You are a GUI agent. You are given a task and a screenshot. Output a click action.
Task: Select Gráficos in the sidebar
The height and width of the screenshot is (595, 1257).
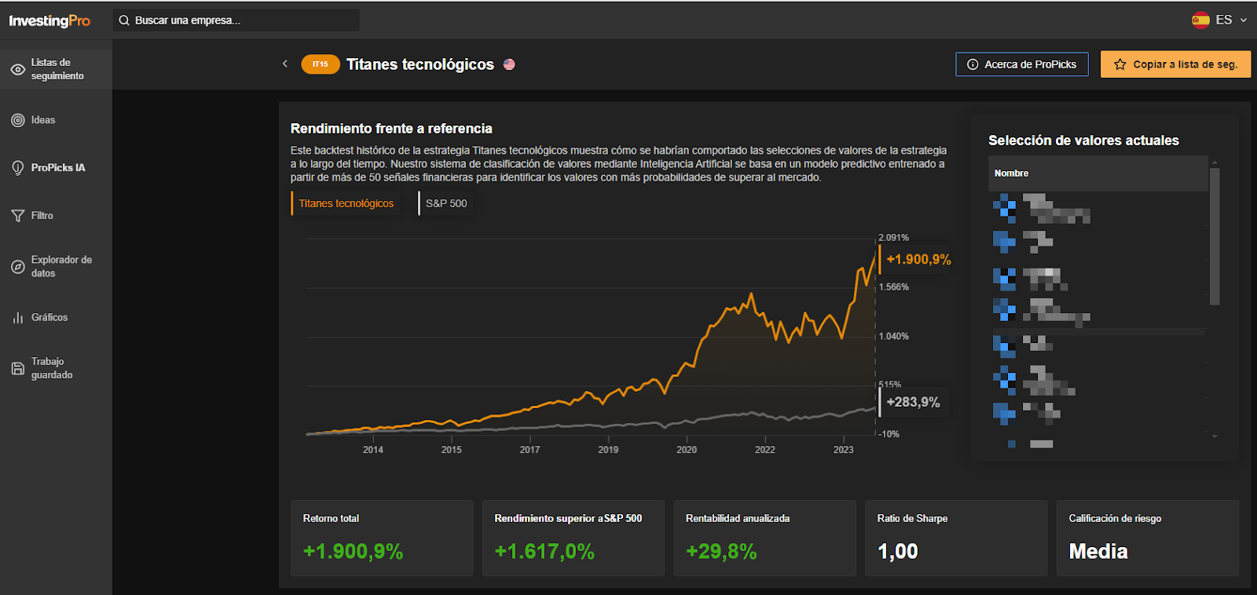[x=49, y=318]
